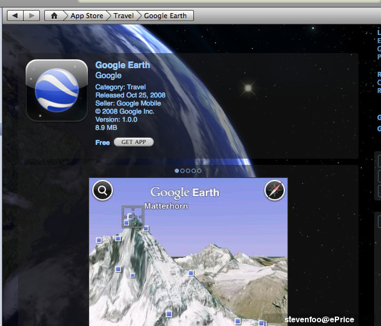Click the Matterhorn summit placemark marker

click(133, 217)
